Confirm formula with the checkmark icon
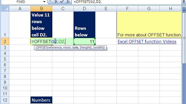 62,2
